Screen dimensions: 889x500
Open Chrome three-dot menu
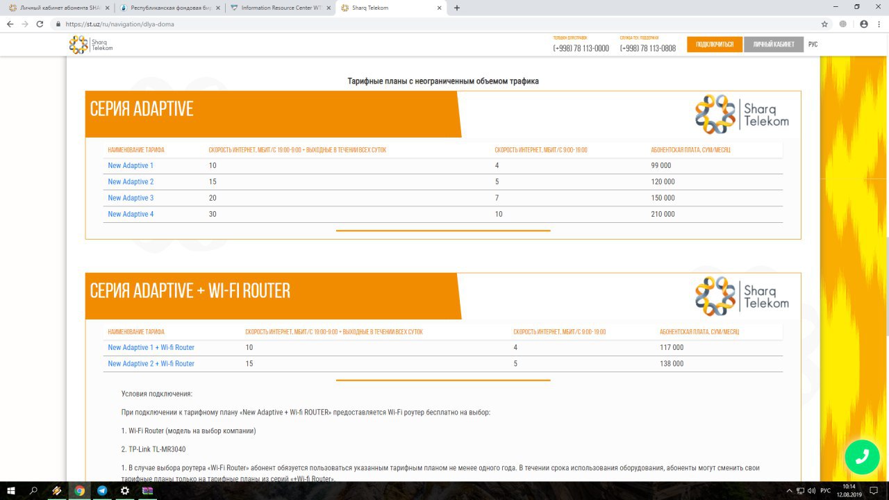[x=879, y=24]
